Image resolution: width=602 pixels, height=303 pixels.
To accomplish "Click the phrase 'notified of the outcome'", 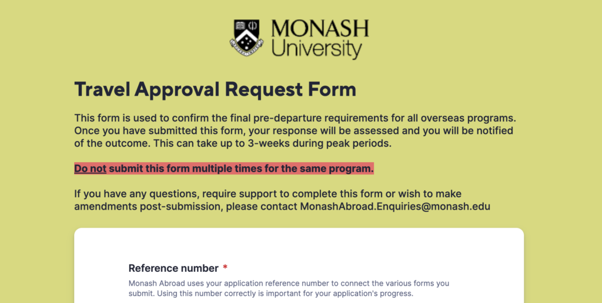I will 464,130.
